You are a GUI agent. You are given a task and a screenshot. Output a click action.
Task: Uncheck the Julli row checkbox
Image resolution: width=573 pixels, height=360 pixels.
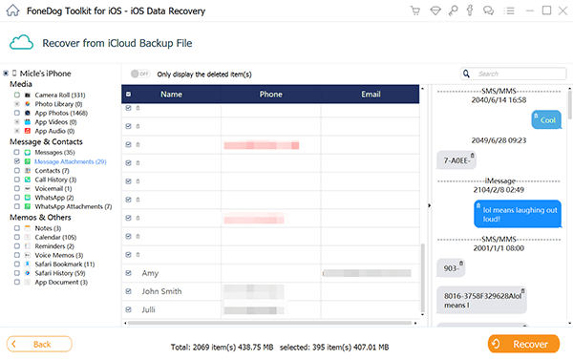[128, 309]
